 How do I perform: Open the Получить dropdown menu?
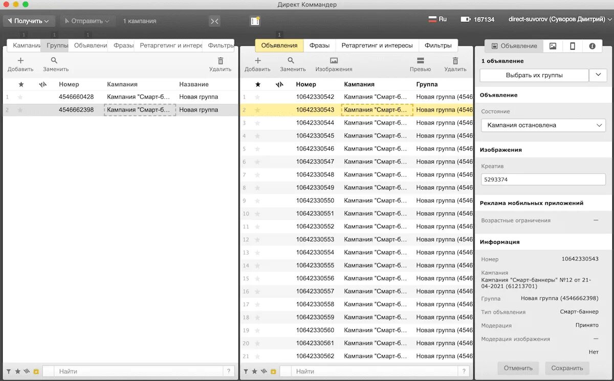(x=29, y=21)
